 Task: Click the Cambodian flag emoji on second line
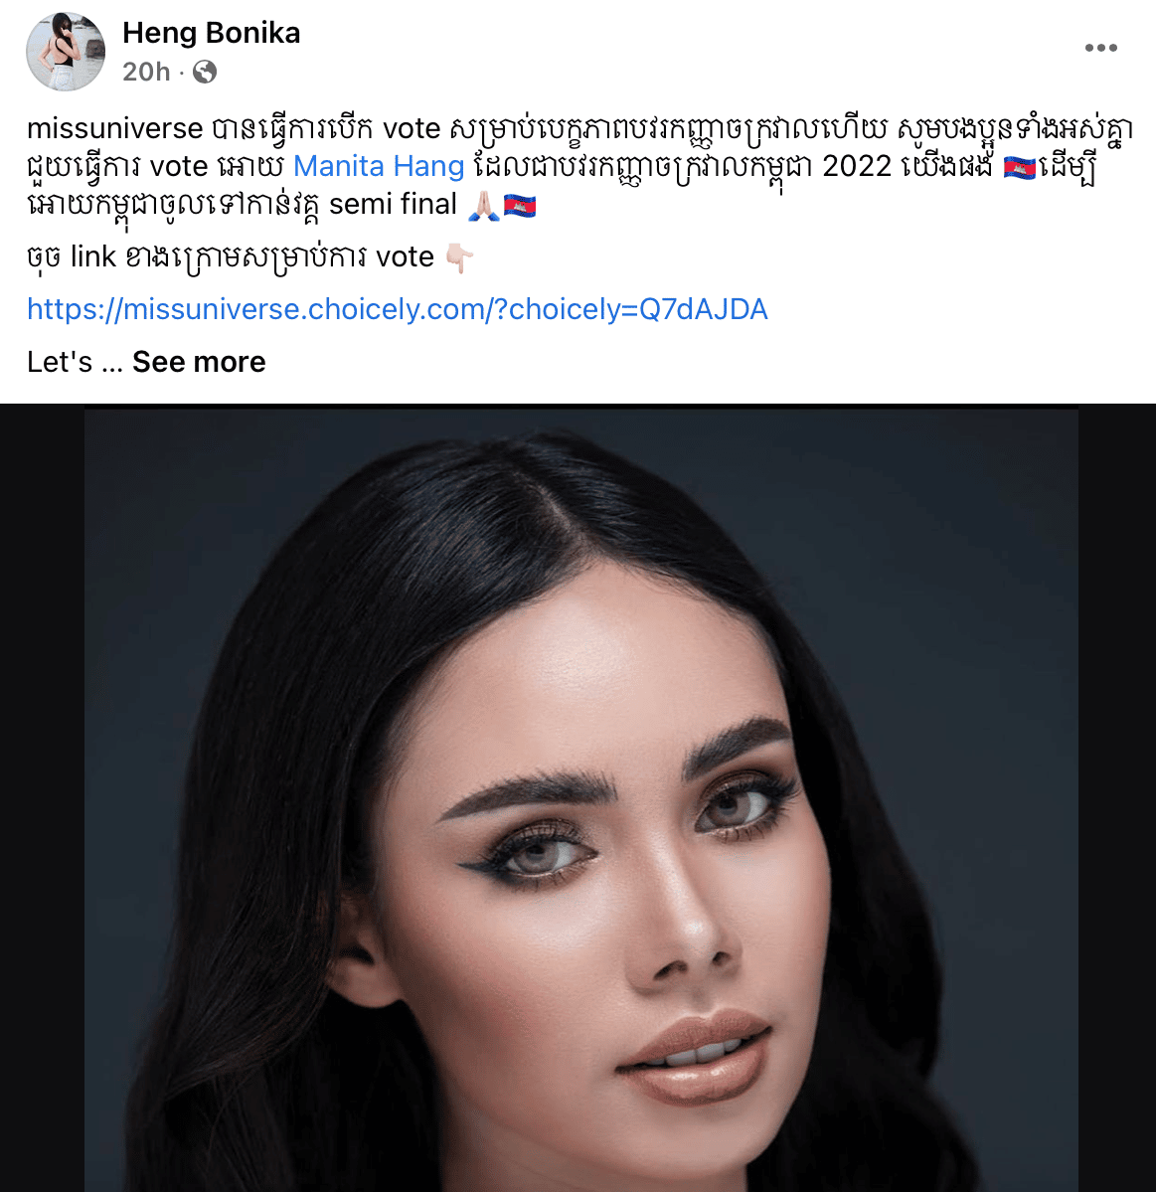(1019, 168)
